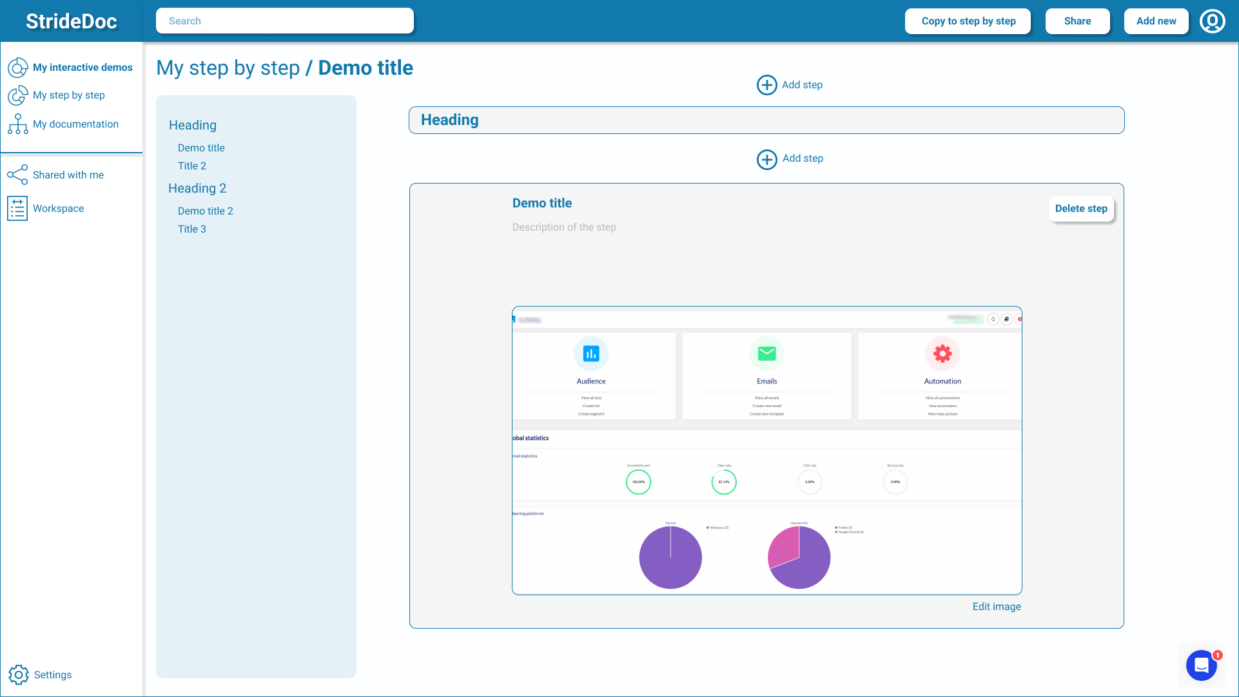Click the pink and purple pie chart
Screen dimensions: 1239x697
click(x=799, y=558)
